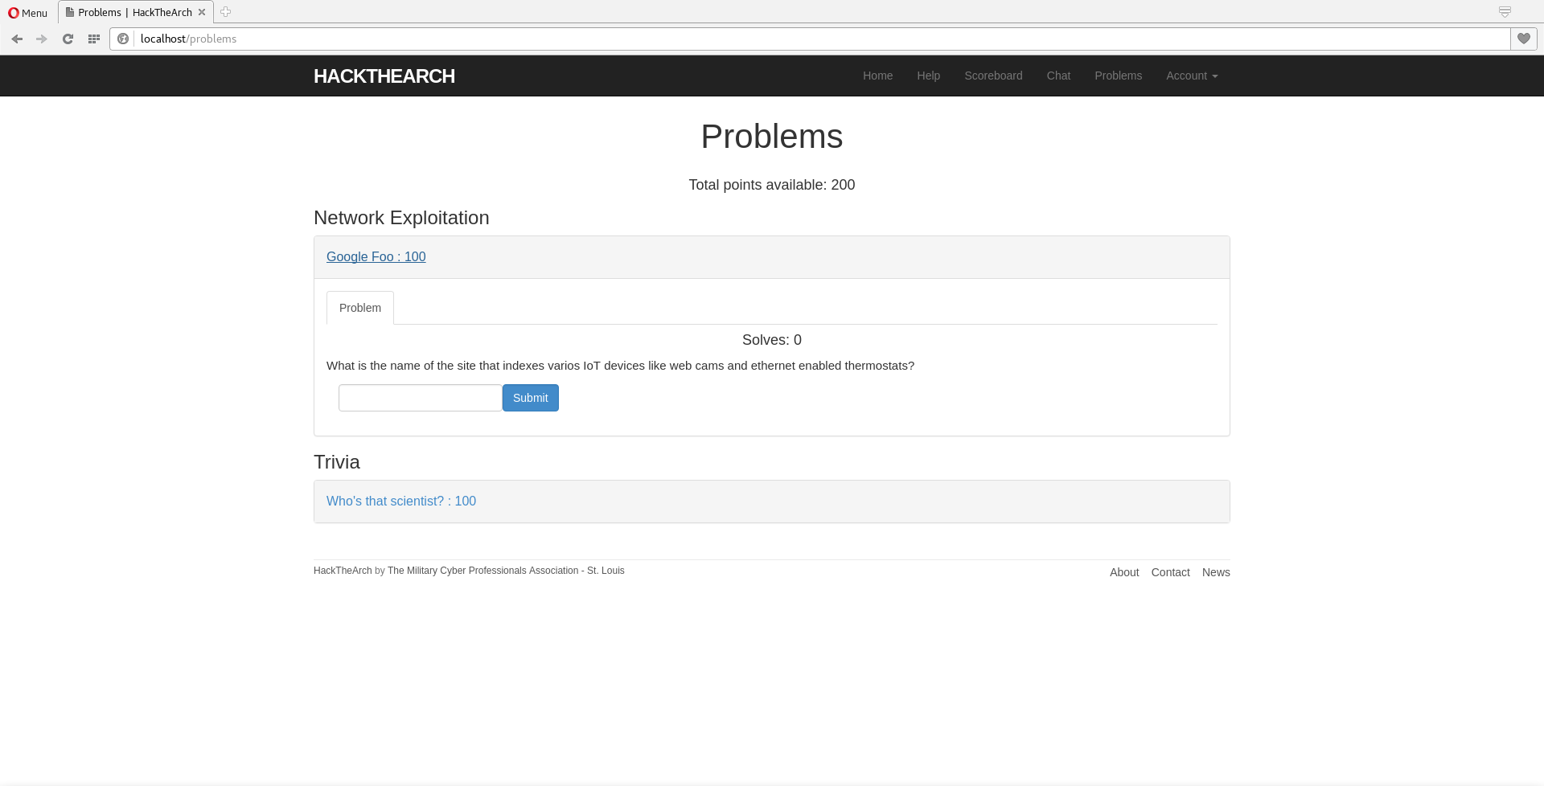View the Scoreboard
1544x786 pixels.
(x=993, y=76)
